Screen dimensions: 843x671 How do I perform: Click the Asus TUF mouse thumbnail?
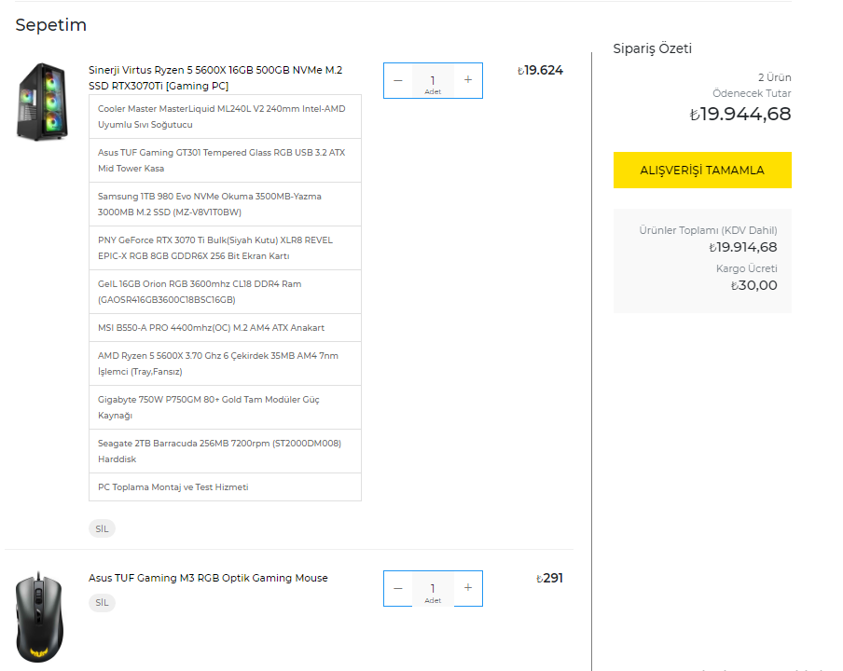pos(39,617)
